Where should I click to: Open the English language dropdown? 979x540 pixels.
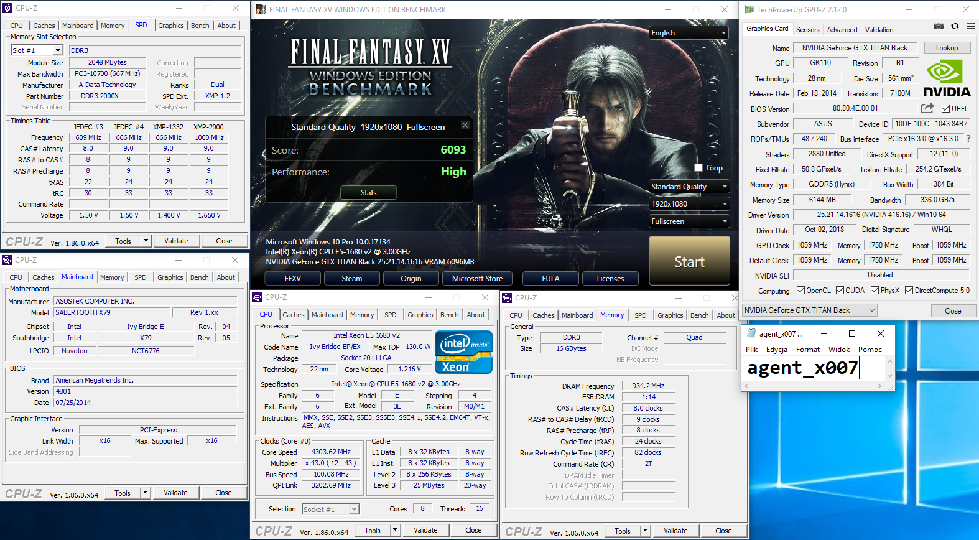[x=689, y=33]
